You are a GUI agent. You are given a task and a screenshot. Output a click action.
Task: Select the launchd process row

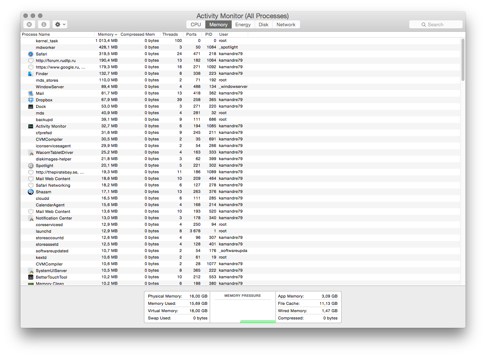point(240,231)
